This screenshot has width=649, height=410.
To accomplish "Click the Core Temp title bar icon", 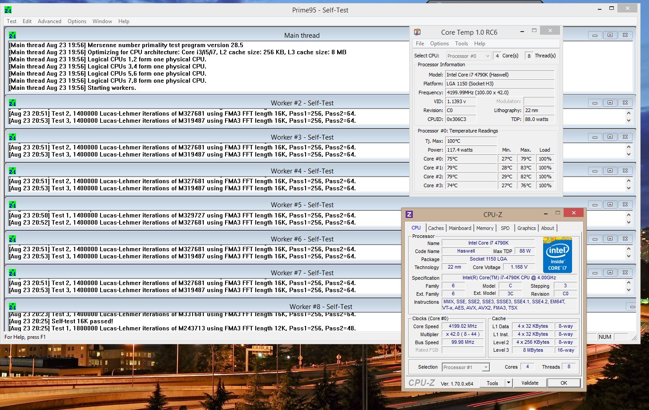I will 417,32.
